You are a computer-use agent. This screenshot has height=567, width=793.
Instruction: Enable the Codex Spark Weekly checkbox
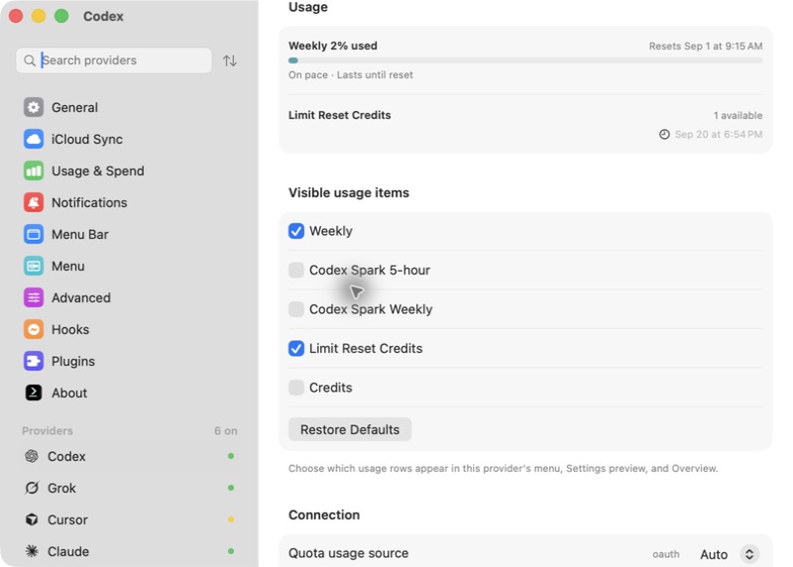click(296, 309)
